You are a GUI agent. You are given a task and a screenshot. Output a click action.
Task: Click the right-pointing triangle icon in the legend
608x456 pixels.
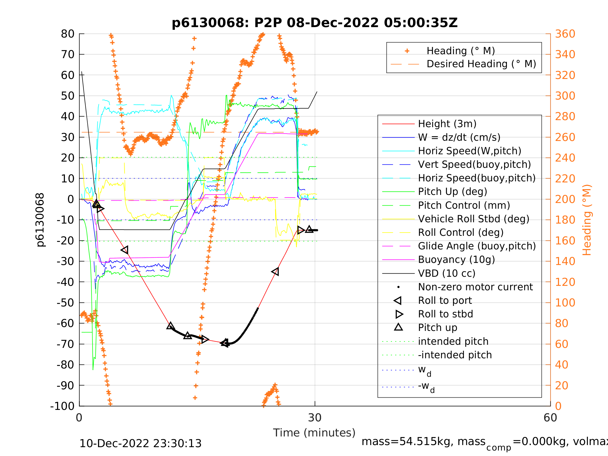click(x=399, y=314)
